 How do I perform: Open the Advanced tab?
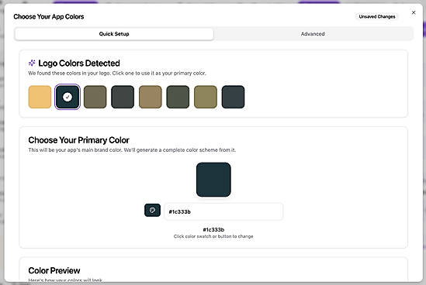[313, 34]
